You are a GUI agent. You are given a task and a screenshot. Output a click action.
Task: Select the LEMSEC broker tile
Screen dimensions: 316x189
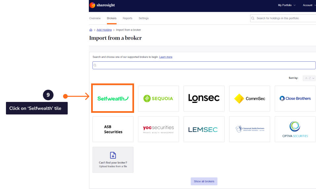[204, 129]
